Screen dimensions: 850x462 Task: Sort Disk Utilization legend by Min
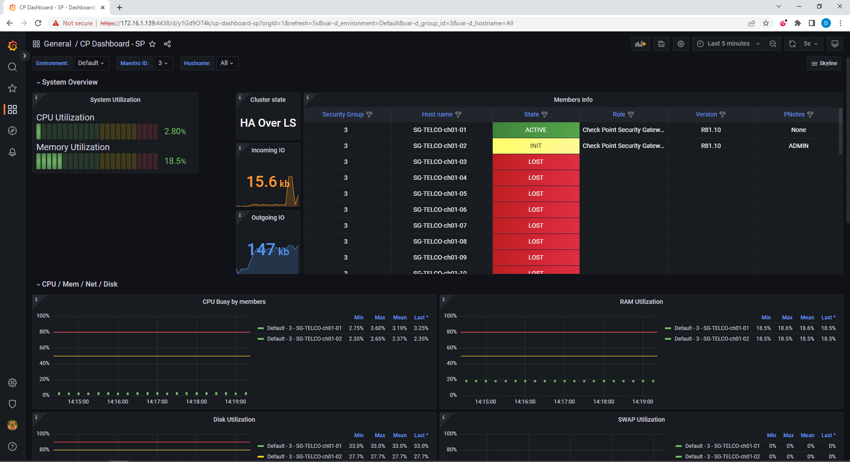click(x=359, y=435)
